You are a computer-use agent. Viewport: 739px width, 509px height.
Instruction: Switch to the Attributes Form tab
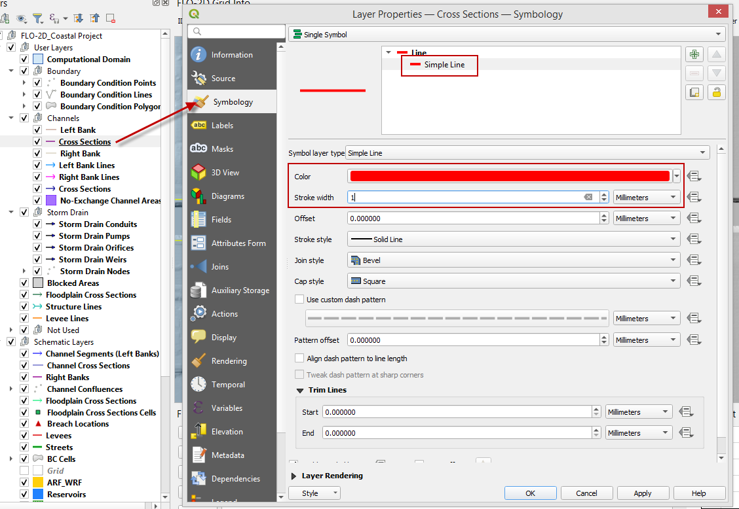[x=238, y=243]
